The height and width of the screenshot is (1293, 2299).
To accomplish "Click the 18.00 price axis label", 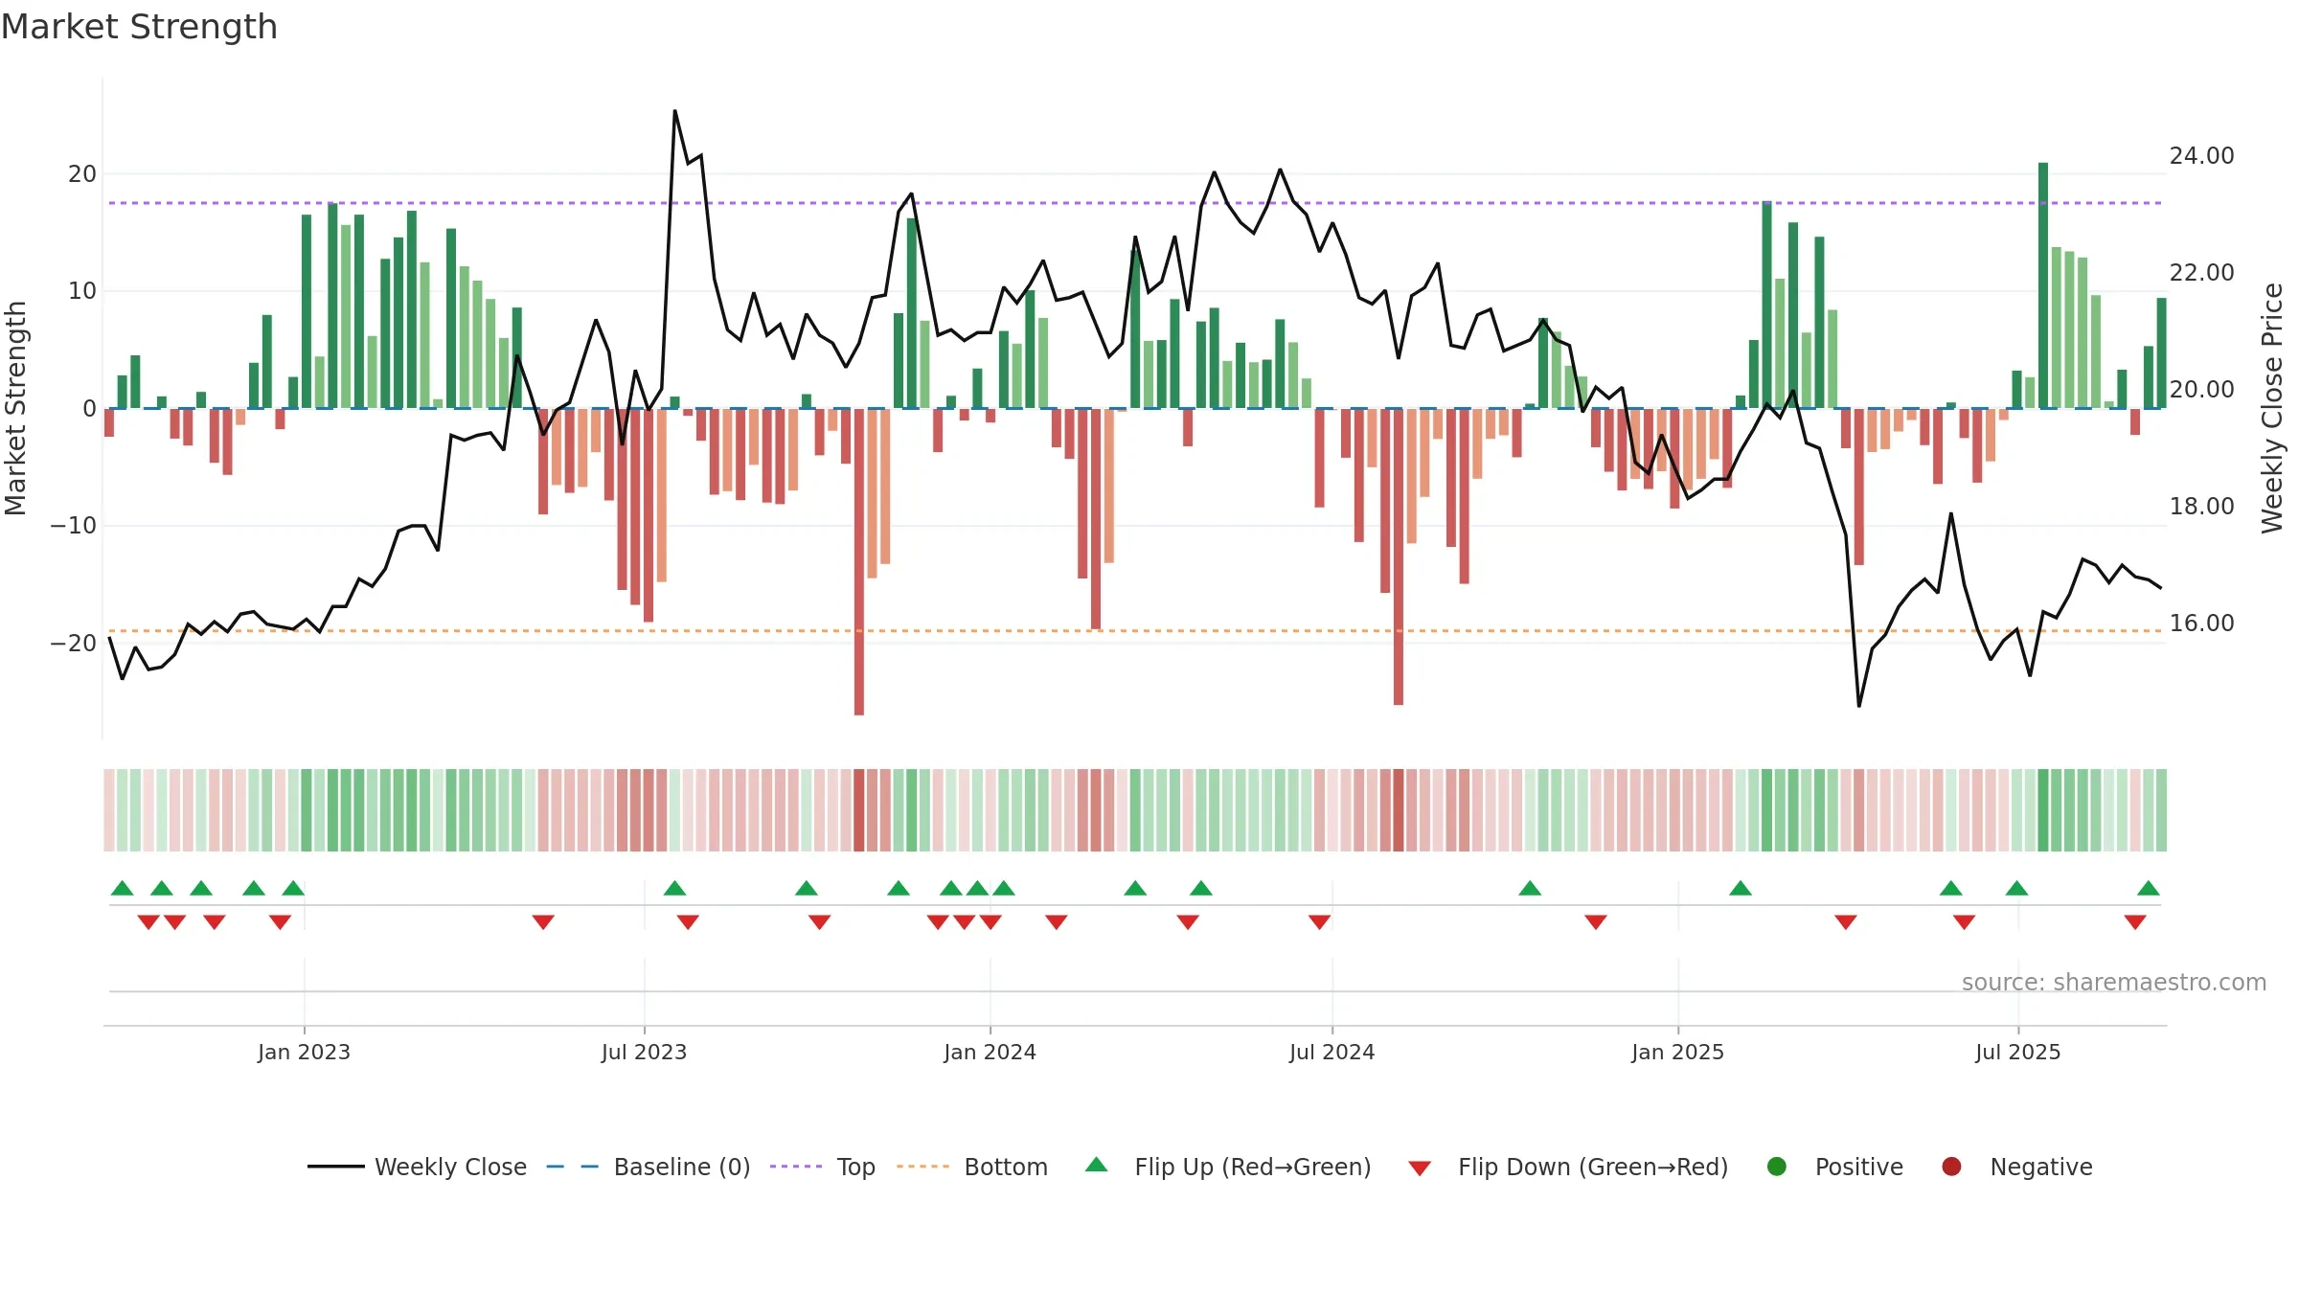I will [2201, 507].
